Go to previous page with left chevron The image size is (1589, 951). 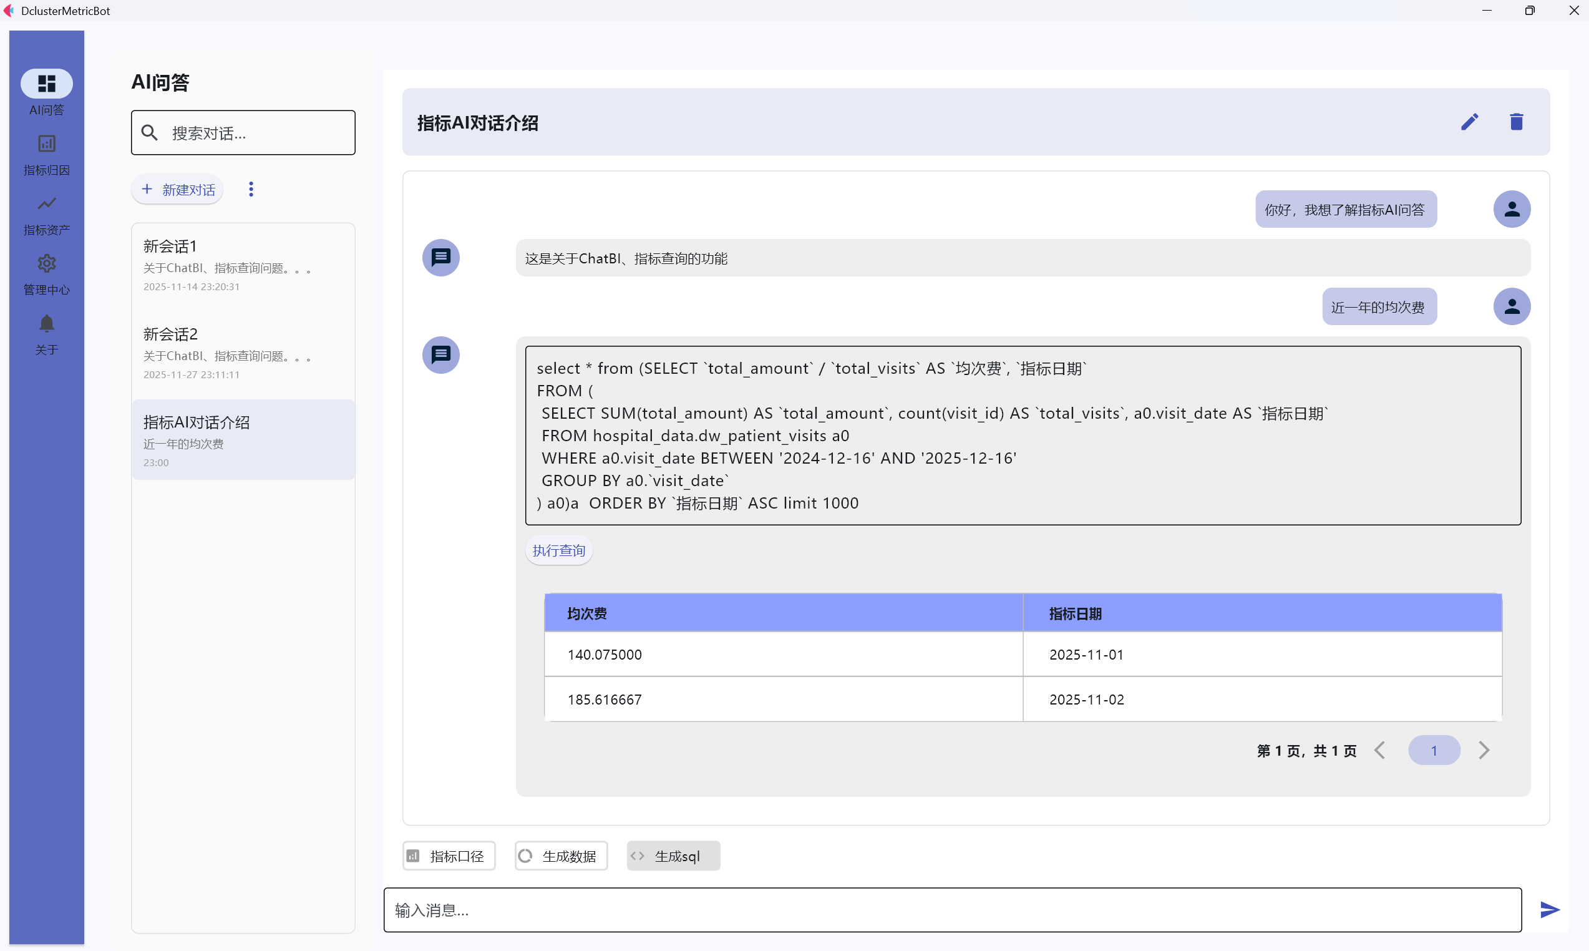1381,750
